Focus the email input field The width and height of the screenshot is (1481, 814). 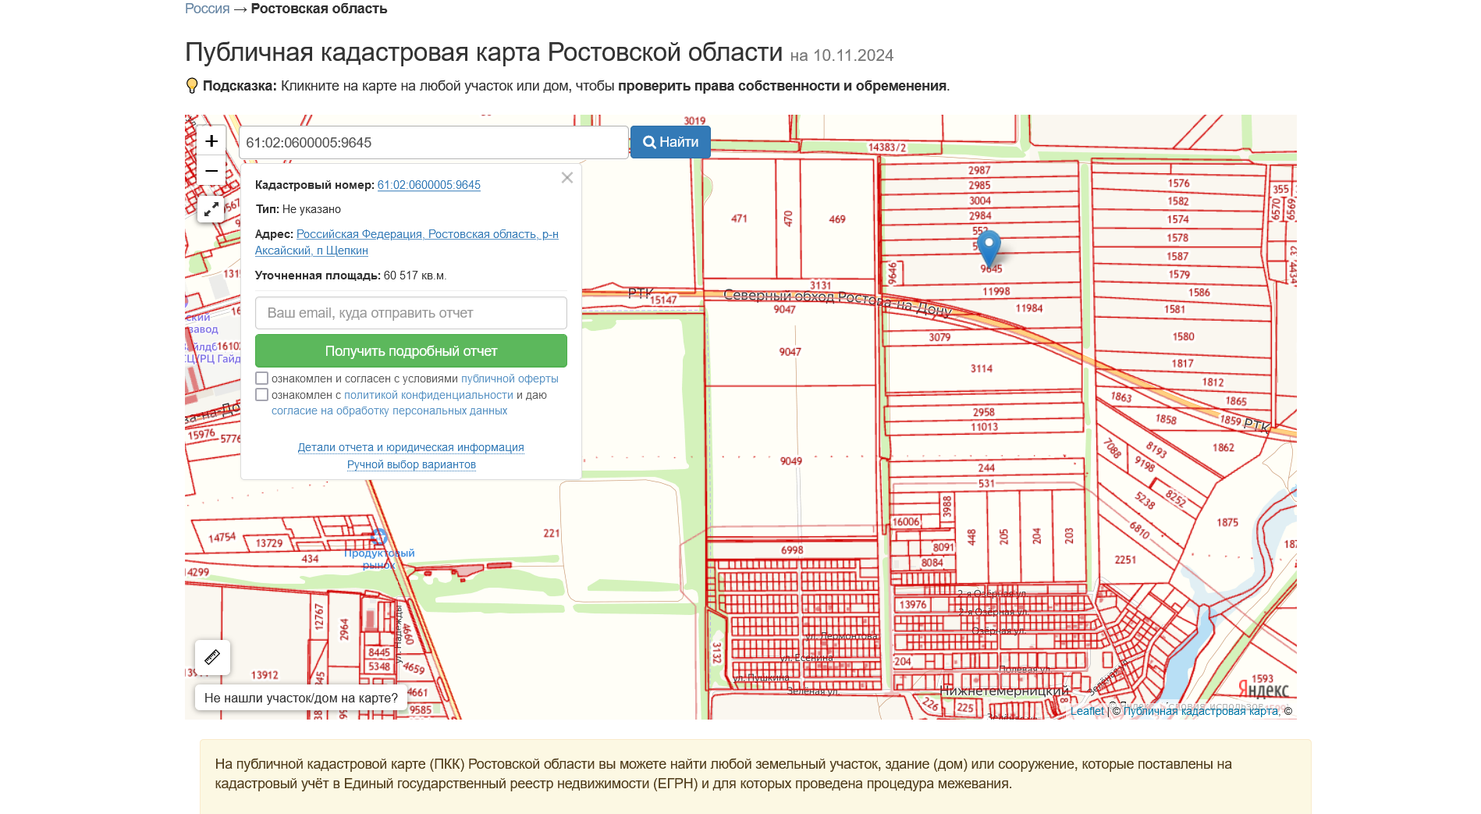coord(410,313)
